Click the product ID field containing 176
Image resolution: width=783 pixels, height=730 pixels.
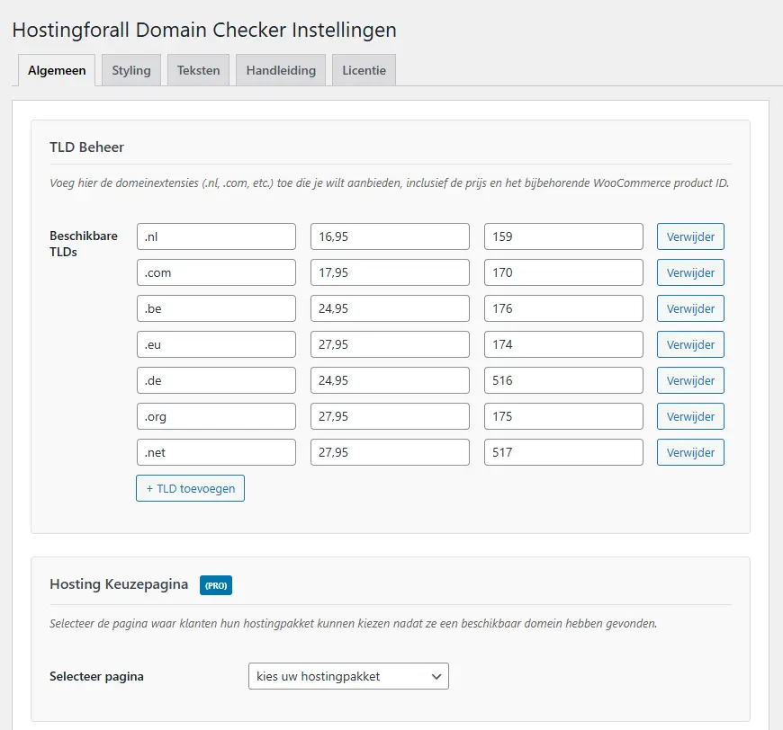(x=563, y=308)
